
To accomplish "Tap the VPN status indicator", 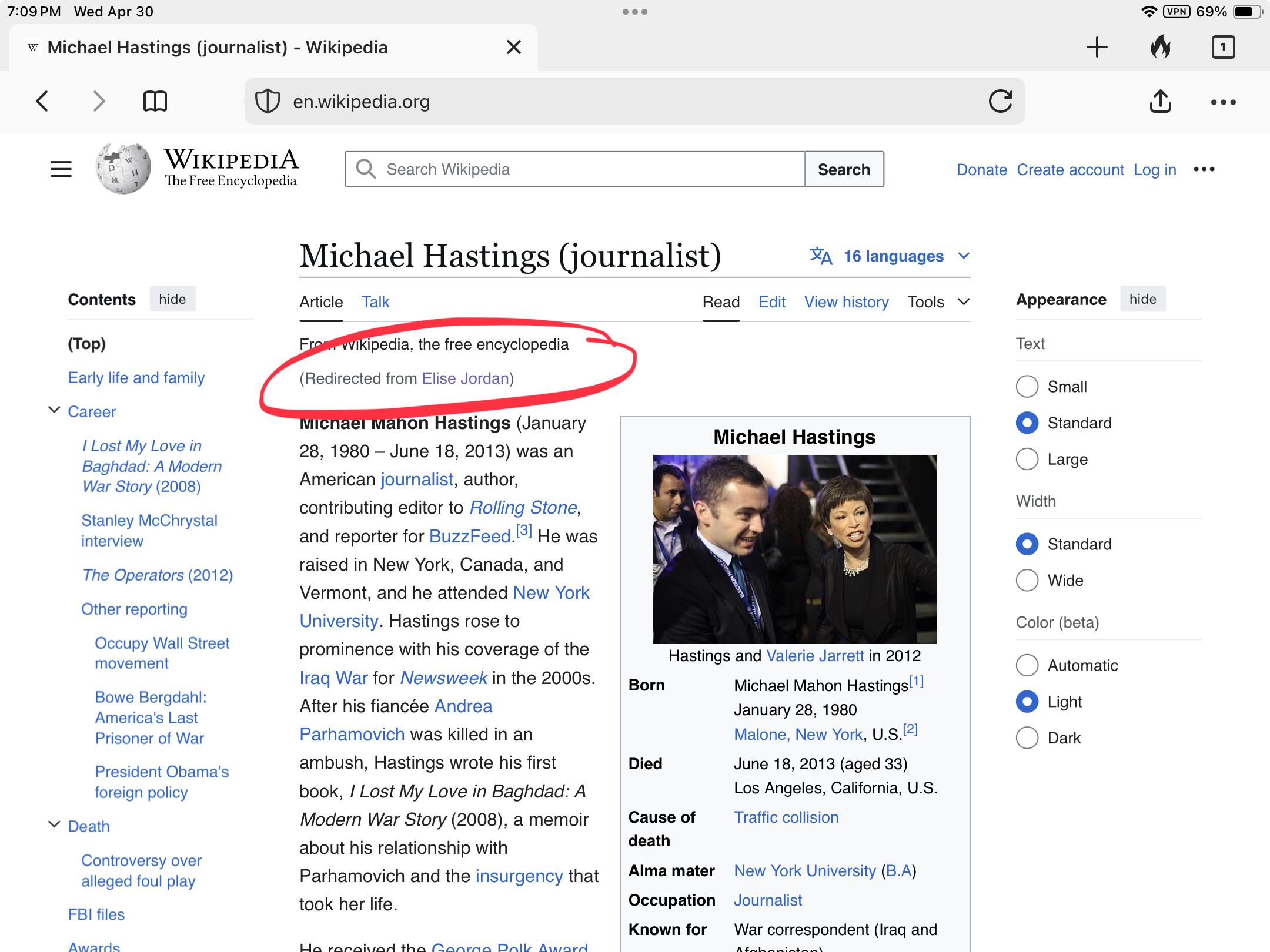I will (x=1176, y=11).
